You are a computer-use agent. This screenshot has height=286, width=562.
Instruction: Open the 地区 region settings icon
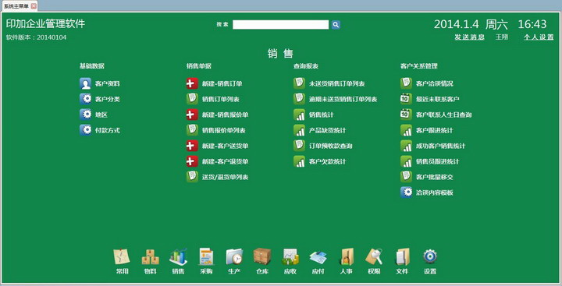click(85, 115)
